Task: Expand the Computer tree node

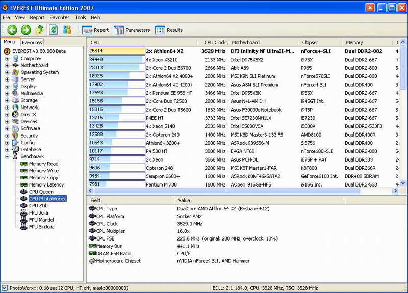Action: point(8,59)
